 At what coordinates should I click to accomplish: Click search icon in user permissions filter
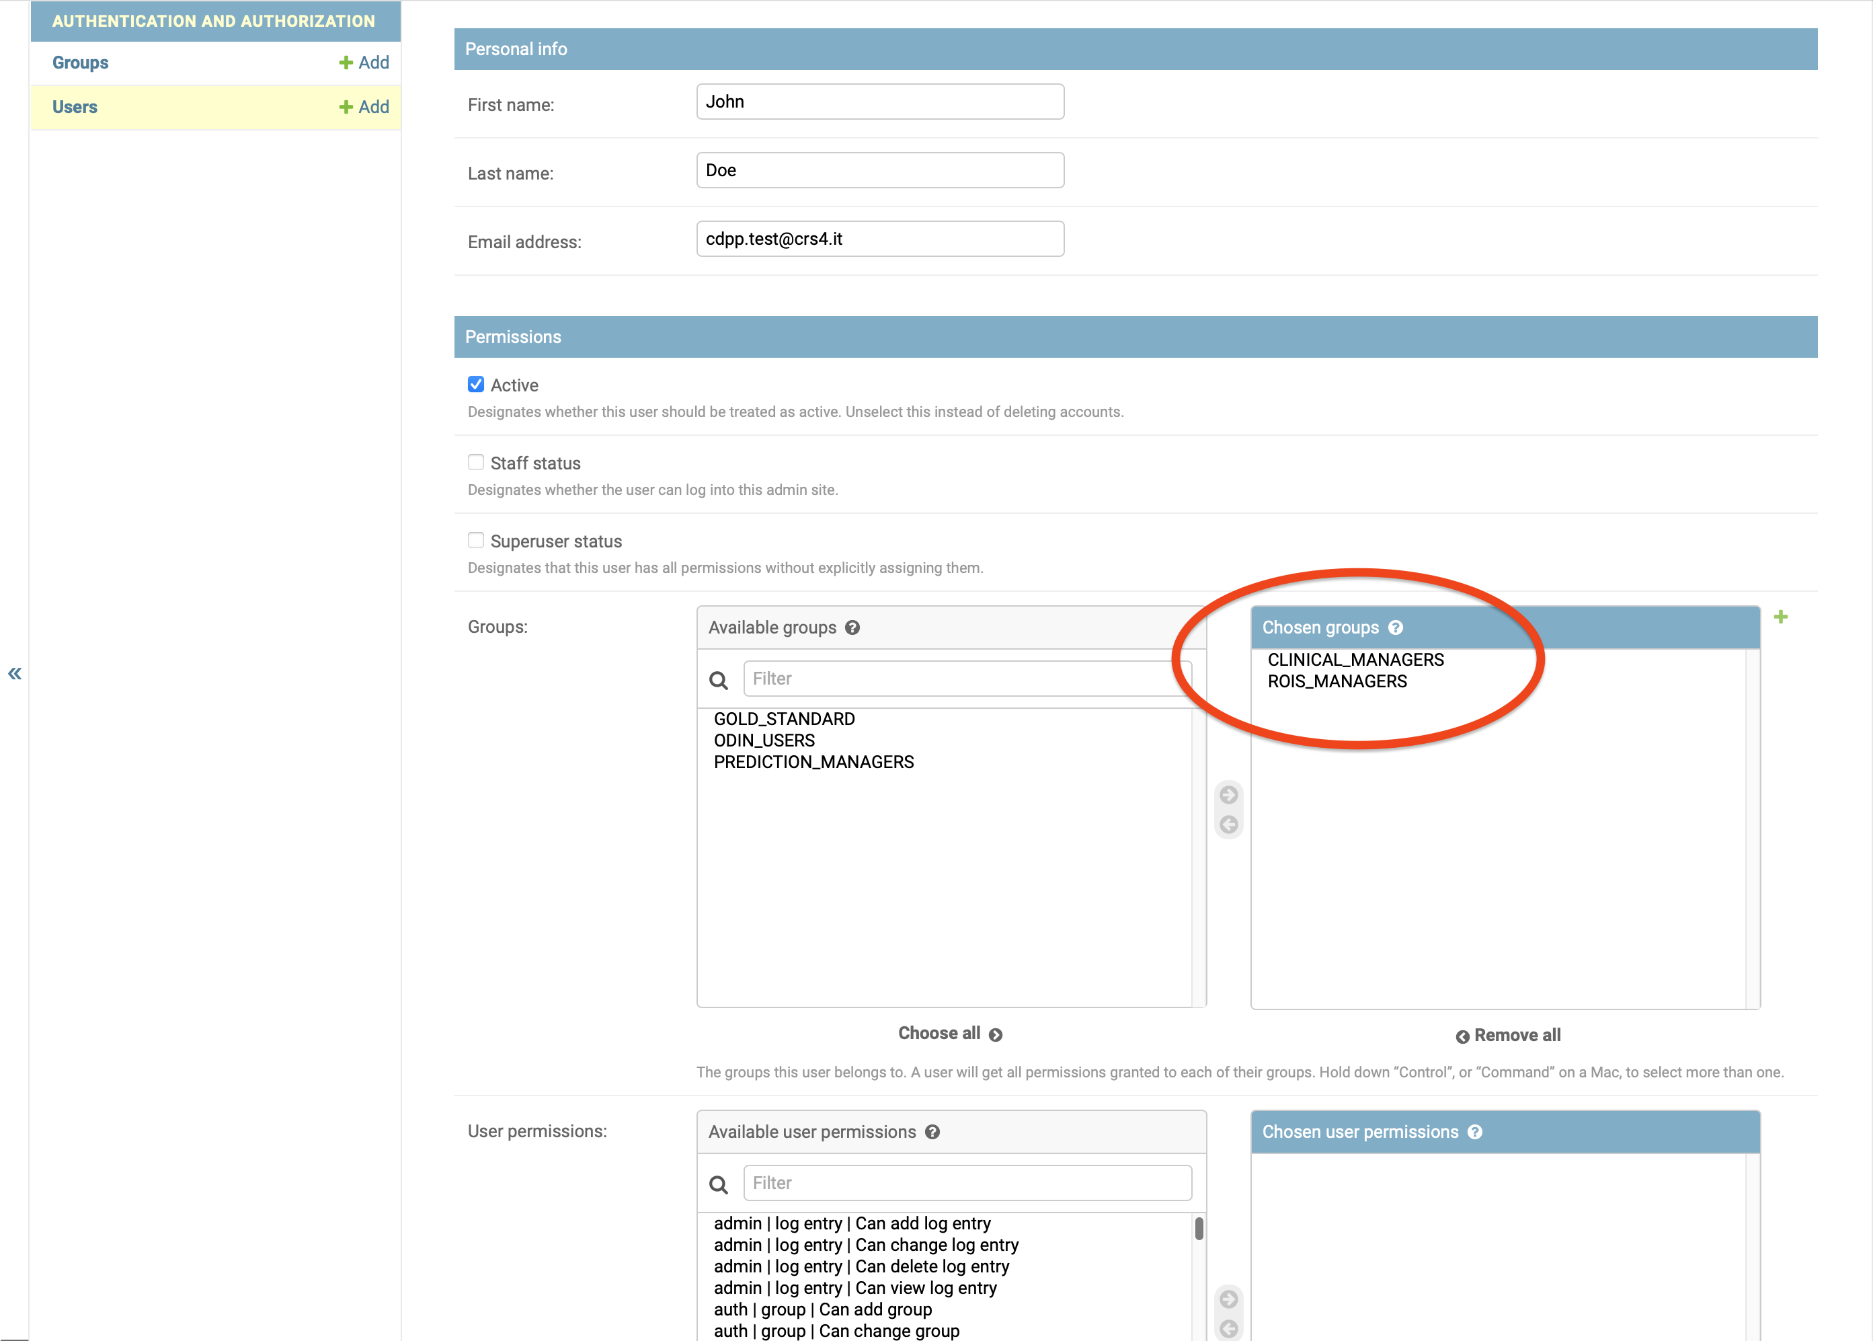(x=719, y=1184)
